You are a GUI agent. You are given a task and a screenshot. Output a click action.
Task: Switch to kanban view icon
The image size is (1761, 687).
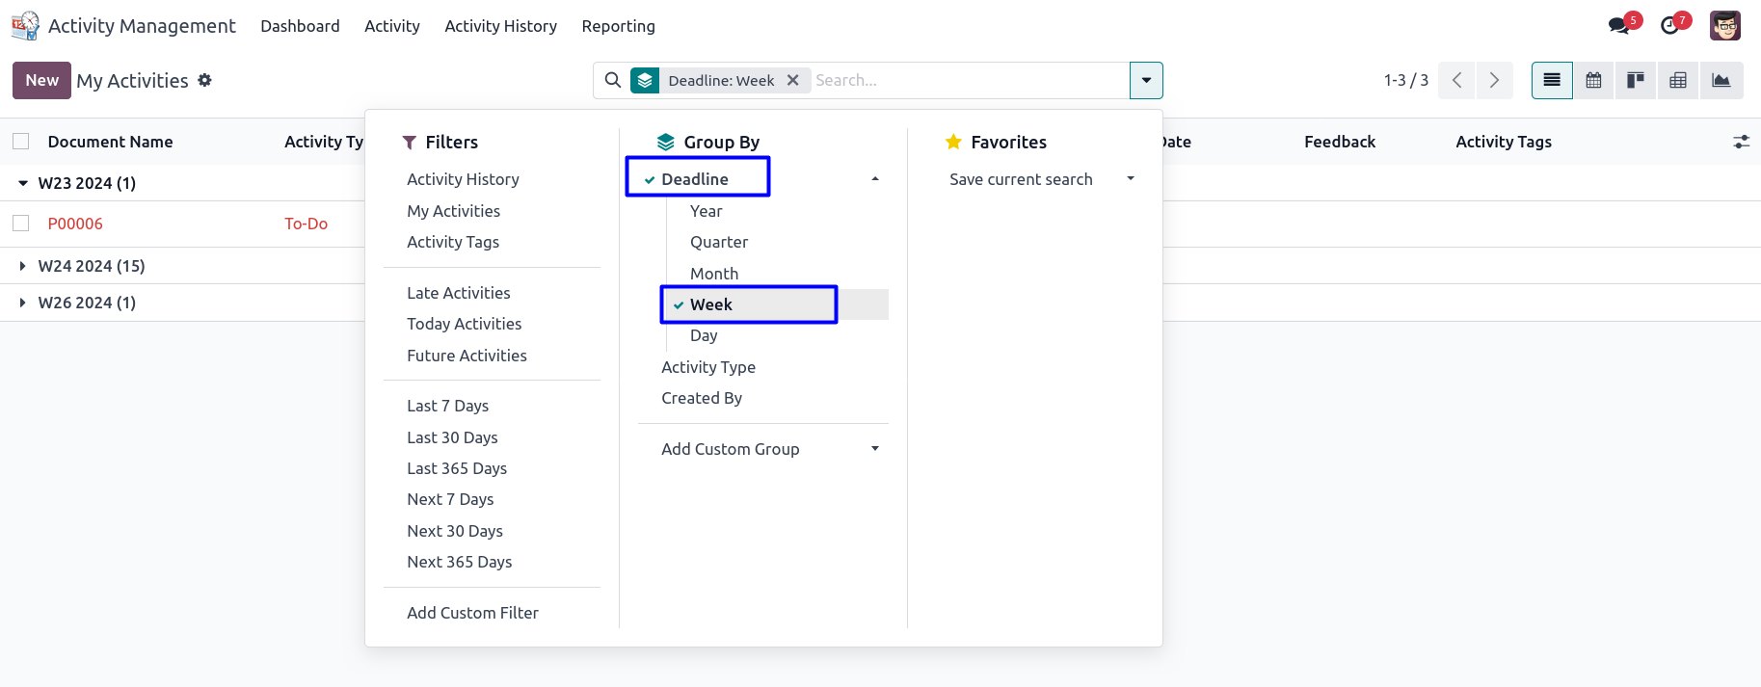coord(1636,80)
